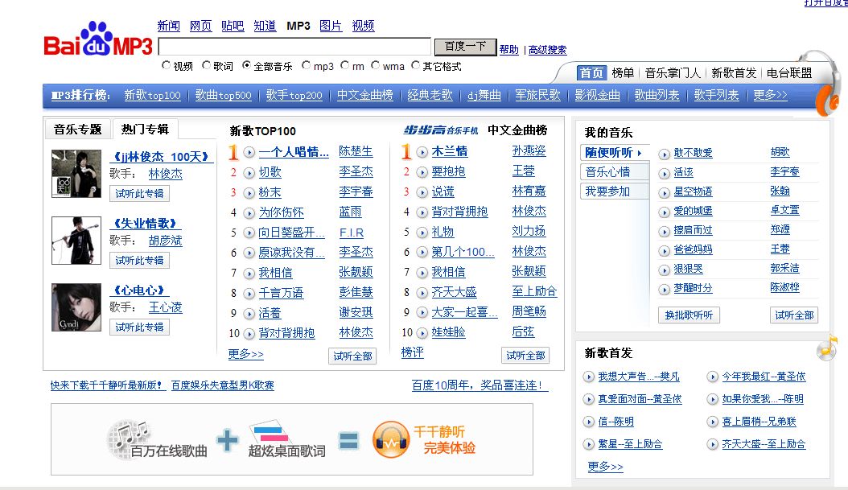This screenshot has height=490, width=848.
Task: Play 齐天大盛 in 中文金曲榜
Action: coord(422,293)
